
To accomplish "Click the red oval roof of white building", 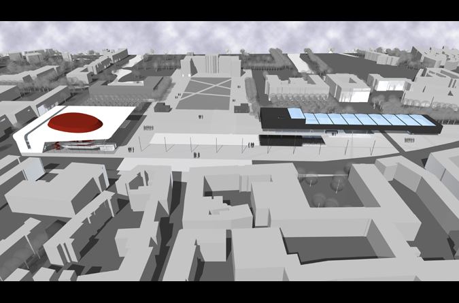I will 75,123.
